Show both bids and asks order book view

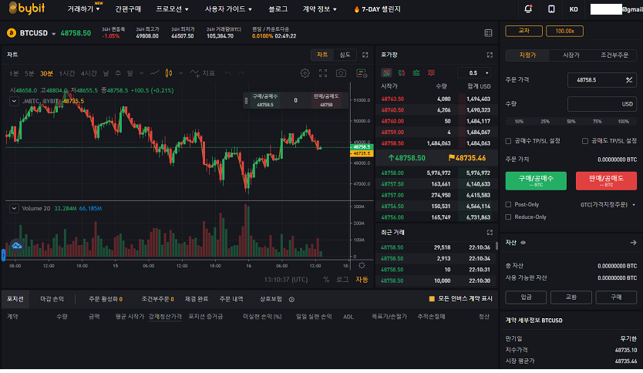click(x=386, y=72)
